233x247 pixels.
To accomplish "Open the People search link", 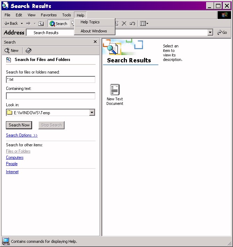I will click(12, 164).
